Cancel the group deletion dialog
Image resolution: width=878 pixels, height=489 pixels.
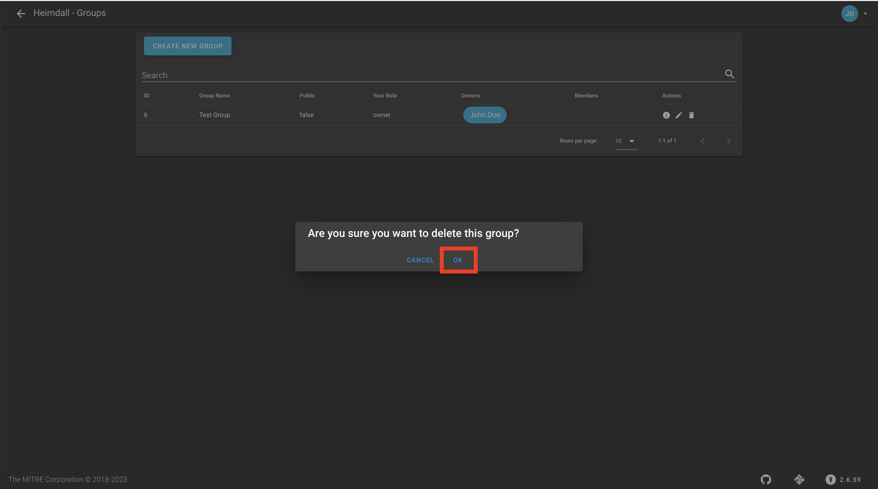[420, 260]
